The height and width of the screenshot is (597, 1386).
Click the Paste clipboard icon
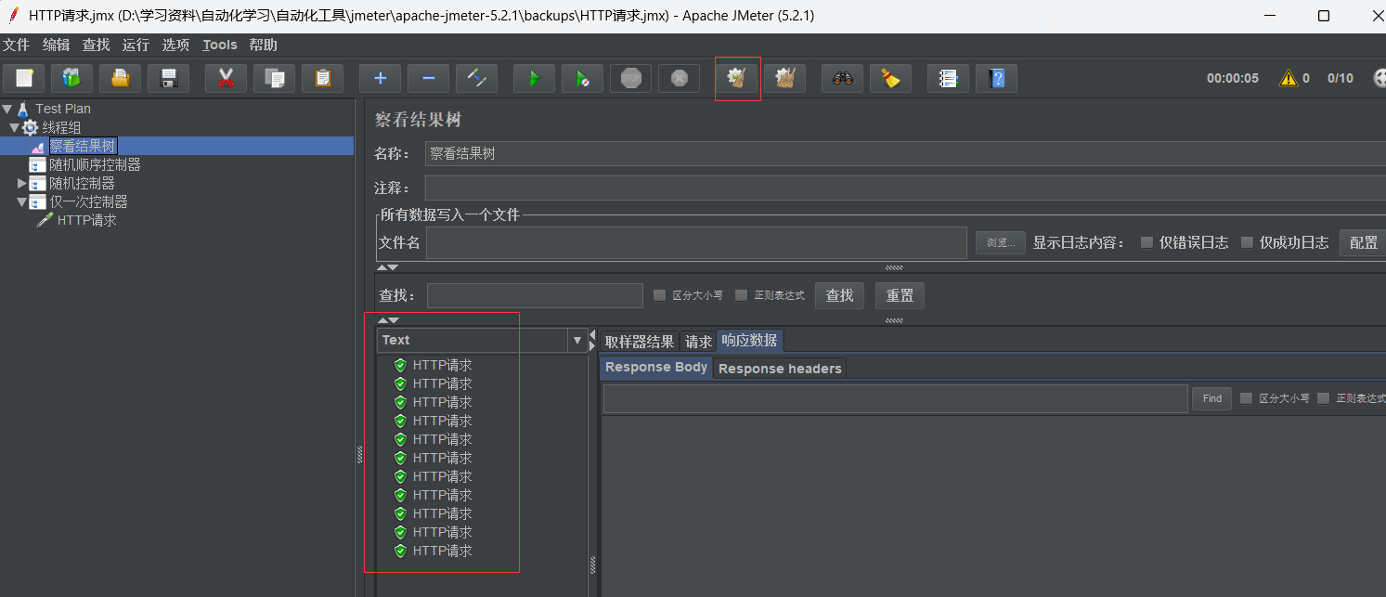click(322, 78)
